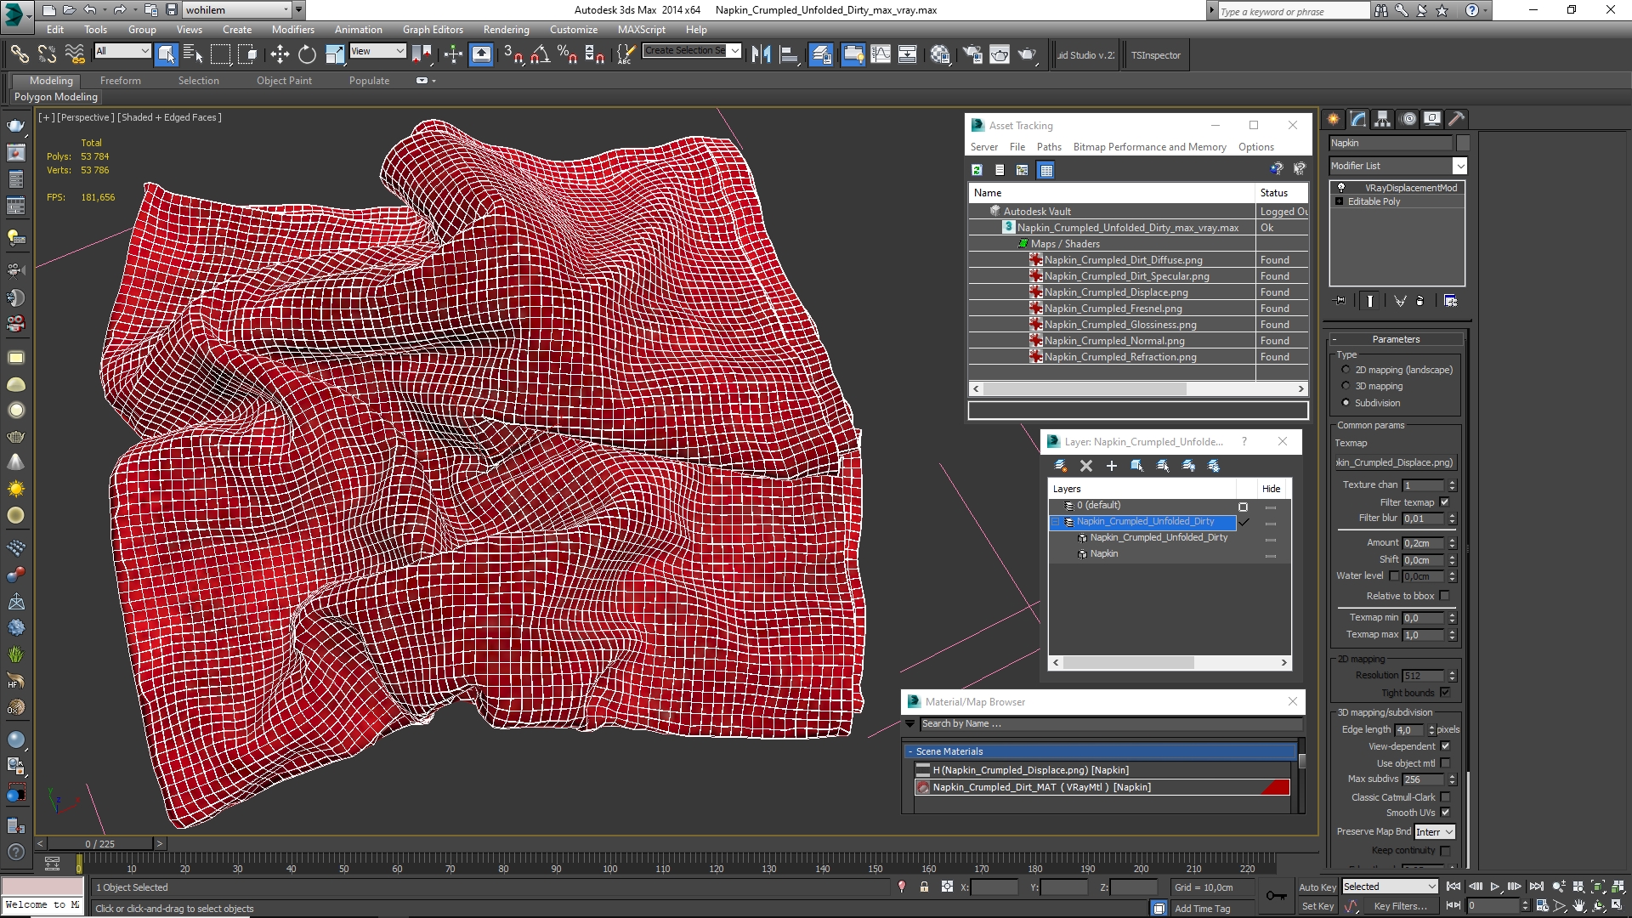The image size is (1632, 918).
Task: Collapse the Parameters rollout
Action: click(1396, 339)
